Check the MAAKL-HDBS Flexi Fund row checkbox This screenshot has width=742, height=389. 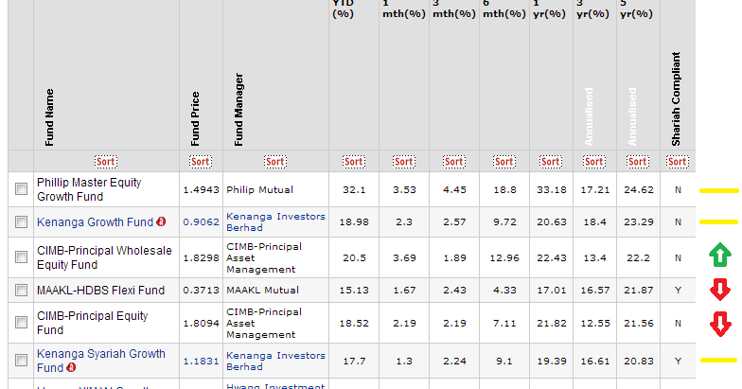tap(21, 290)
